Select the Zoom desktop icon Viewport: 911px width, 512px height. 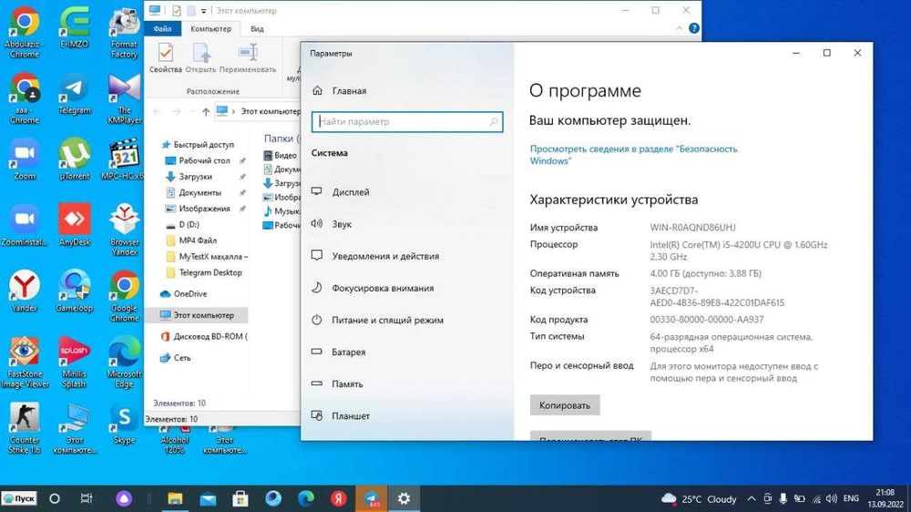25,159
